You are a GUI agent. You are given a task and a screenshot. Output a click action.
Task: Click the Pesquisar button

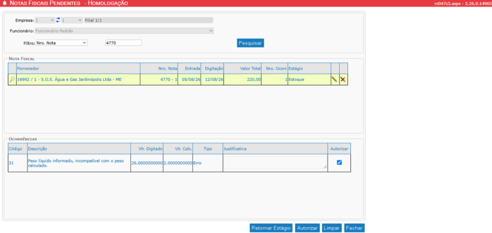point(250,43)
